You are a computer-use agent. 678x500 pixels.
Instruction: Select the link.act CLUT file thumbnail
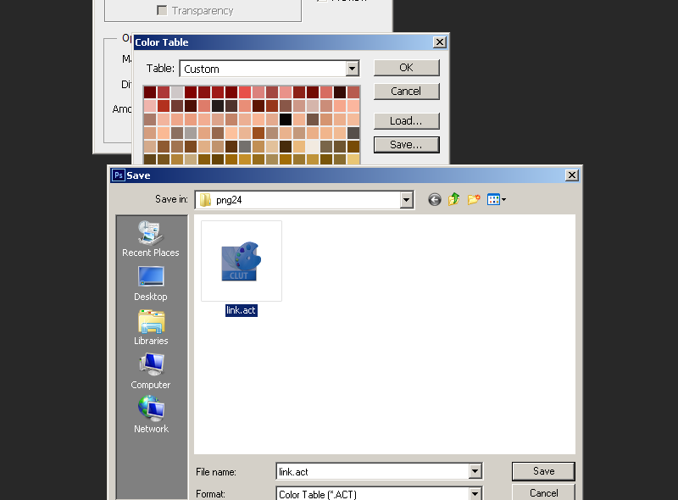click(242, 261)
